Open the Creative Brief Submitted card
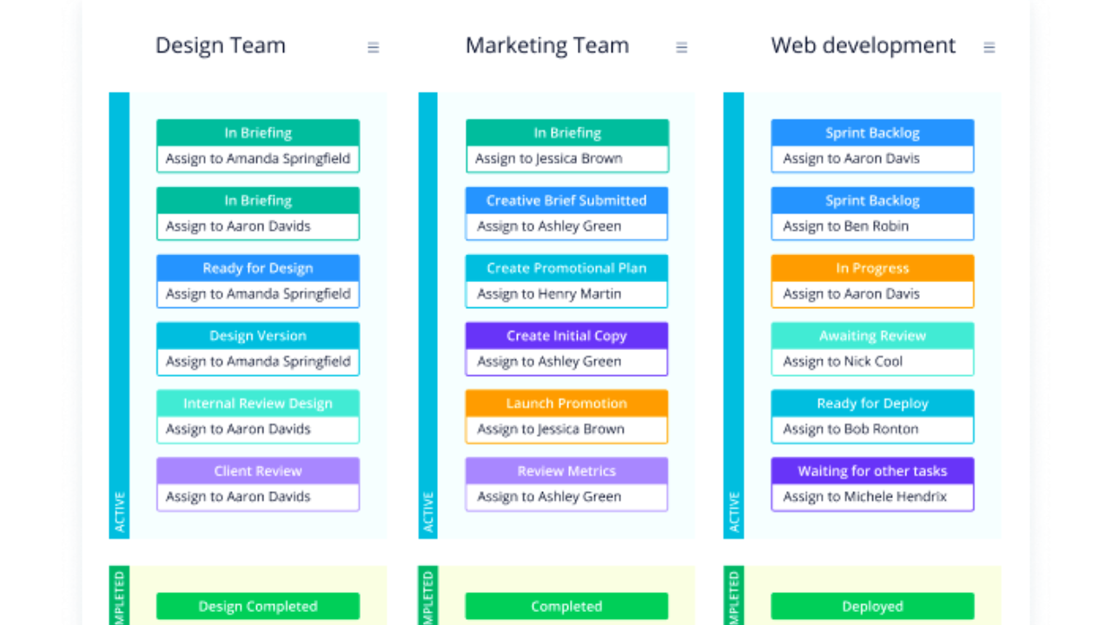Viewport: 1112px width, 625px height. (x=566, y=214)
